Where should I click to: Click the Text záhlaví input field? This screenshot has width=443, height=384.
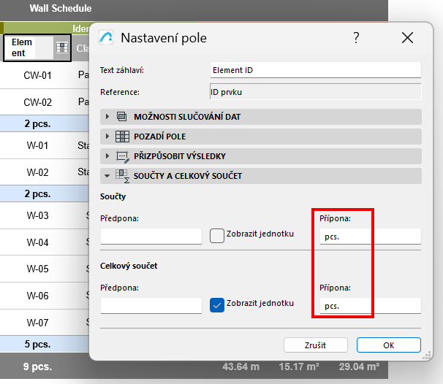click(315, 70)
